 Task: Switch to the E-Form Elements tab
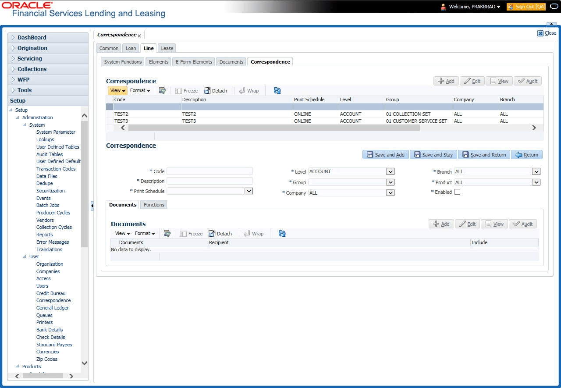[x=194, y=62]
